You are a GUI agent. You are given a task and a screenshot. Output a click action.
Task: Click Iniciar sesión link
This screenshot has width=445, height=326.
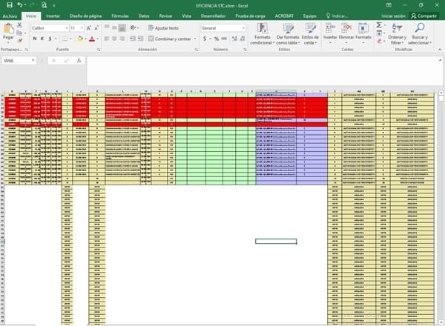pos(392,15)
